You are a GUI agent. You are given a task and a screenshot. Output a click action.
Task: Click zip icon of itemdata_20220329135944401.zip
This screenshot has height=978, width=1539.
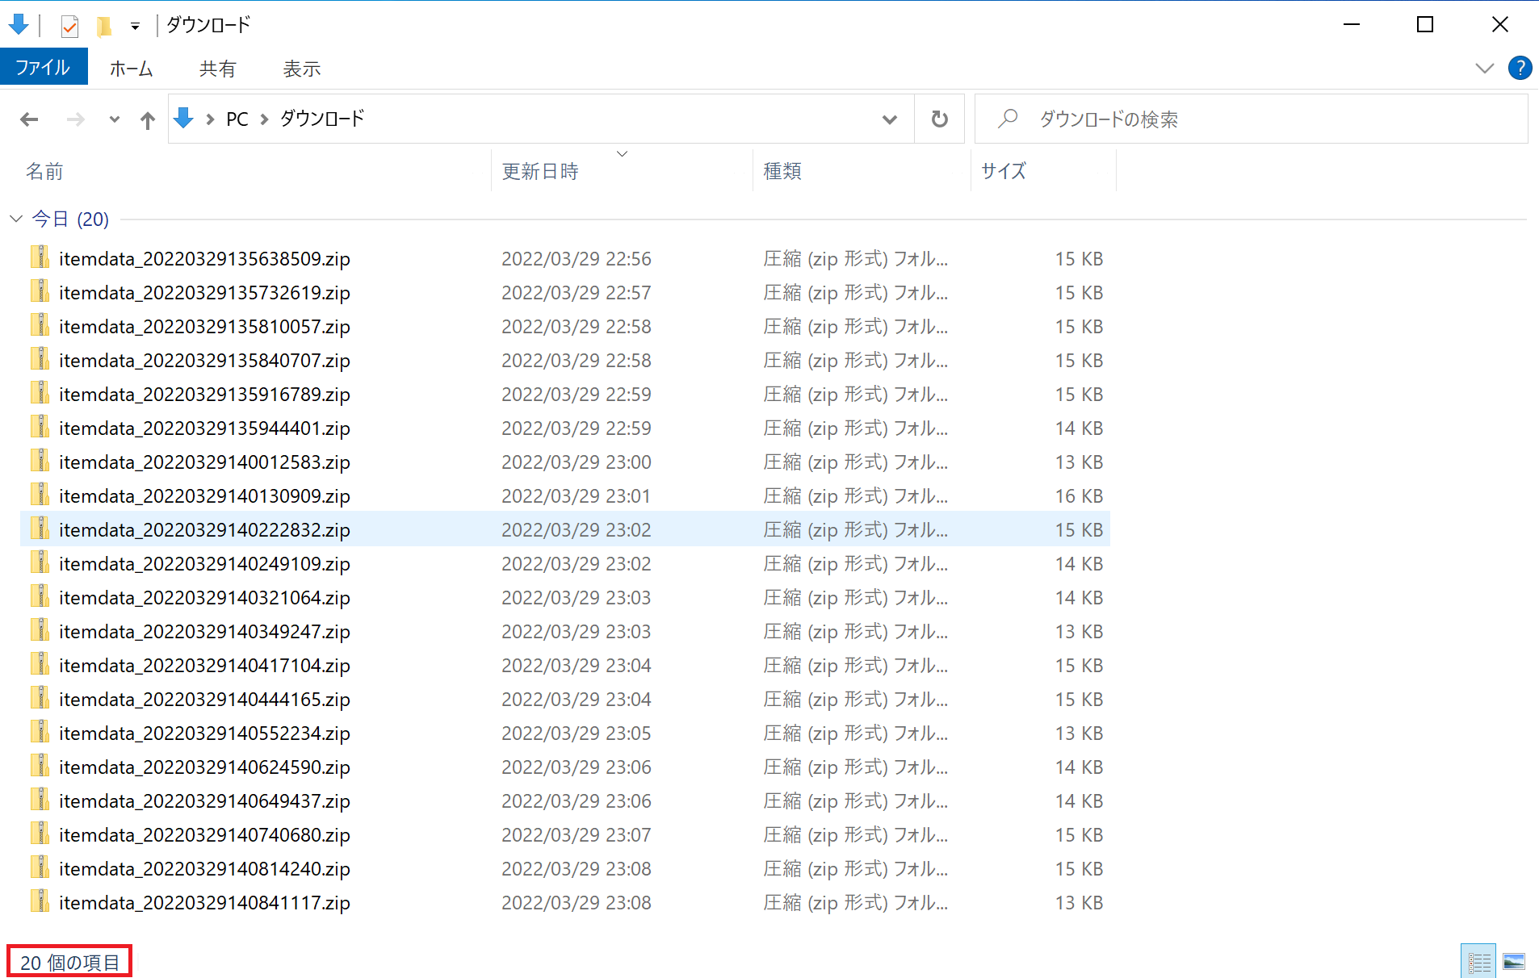pos(40,427)
